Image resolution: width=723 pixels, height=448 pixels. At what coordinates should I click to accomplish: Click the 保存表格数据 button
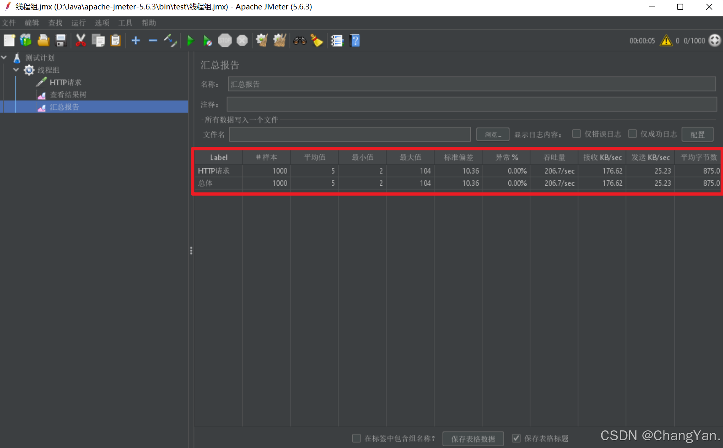[473, 439]
